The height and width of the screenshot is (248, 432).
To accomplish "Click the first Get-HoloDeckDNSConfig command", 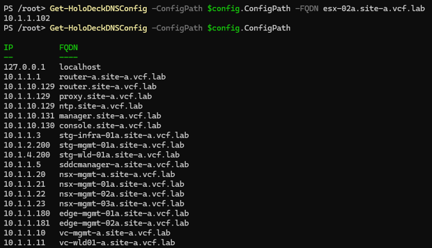I will [x=98, y=9].
